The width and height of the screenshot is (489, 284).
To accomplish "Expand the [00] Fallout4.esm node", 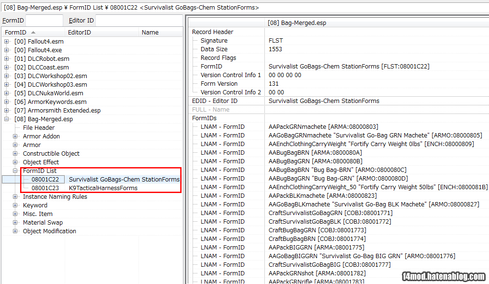I will coord(7,42).
